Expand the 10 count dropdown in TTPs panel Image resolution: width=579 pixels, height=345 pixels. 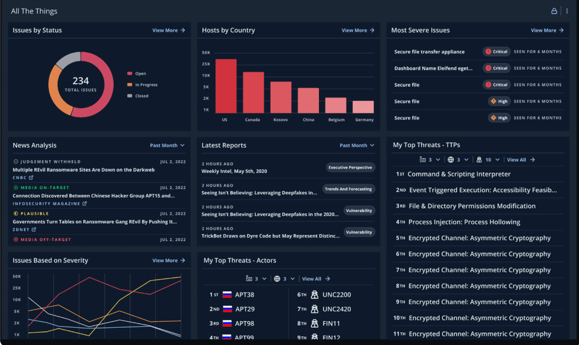(x=492, y=159)
